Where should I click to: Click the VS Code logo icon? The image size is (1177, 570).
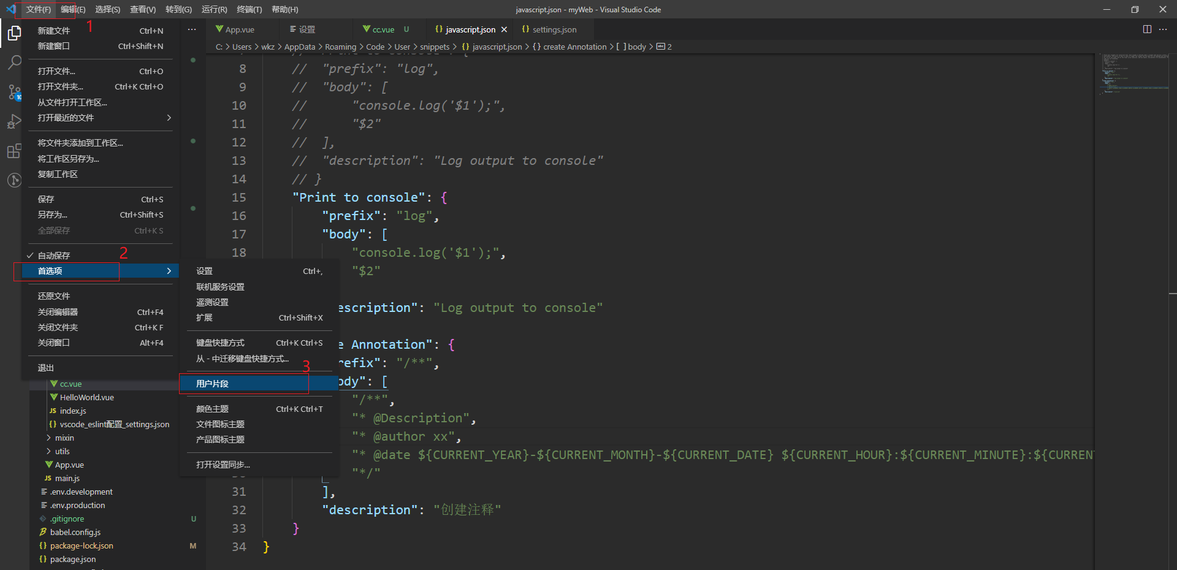point(10,9)
